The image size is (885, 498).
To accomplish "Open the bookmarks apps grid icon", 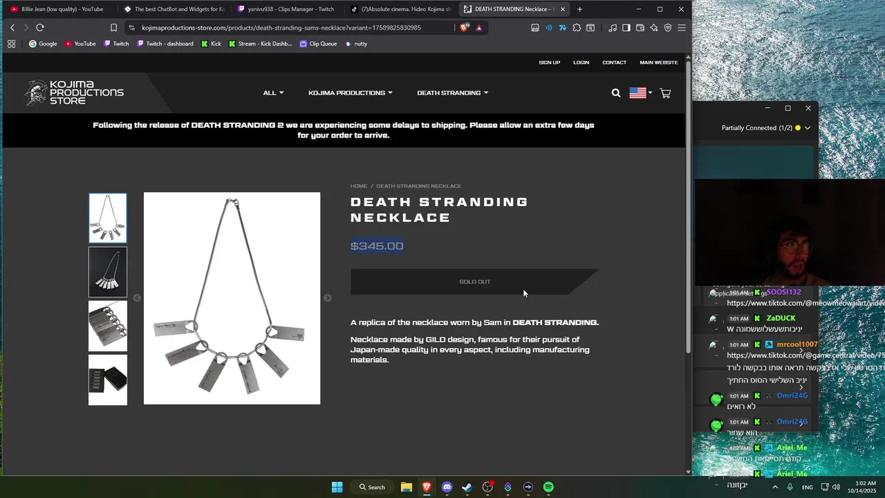I will coord(11,44).
